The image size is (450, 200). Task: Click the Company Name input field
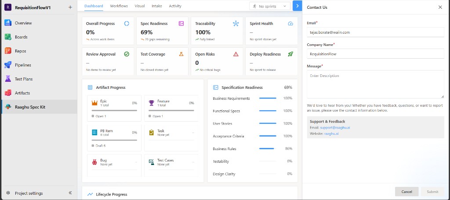(x=375, y=54)
